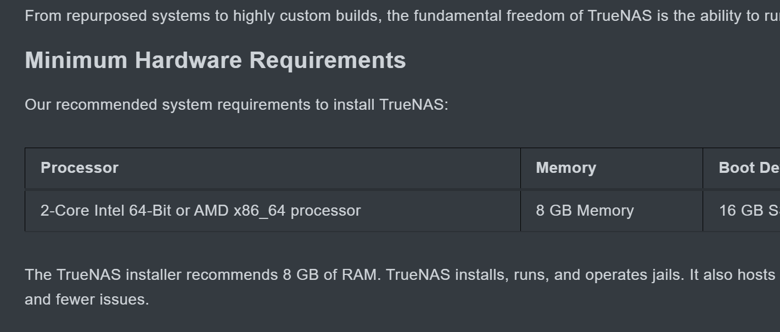Viewport: 780px width, 332px height.
Task: Click the 16 GB boot device cell
Action: pos(749,211)
